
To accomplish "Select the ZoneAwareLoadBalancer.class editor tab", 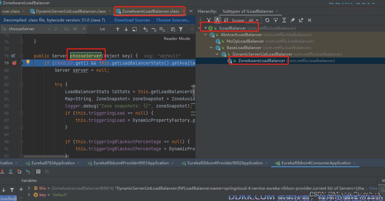I will click(x=150, y=11).
